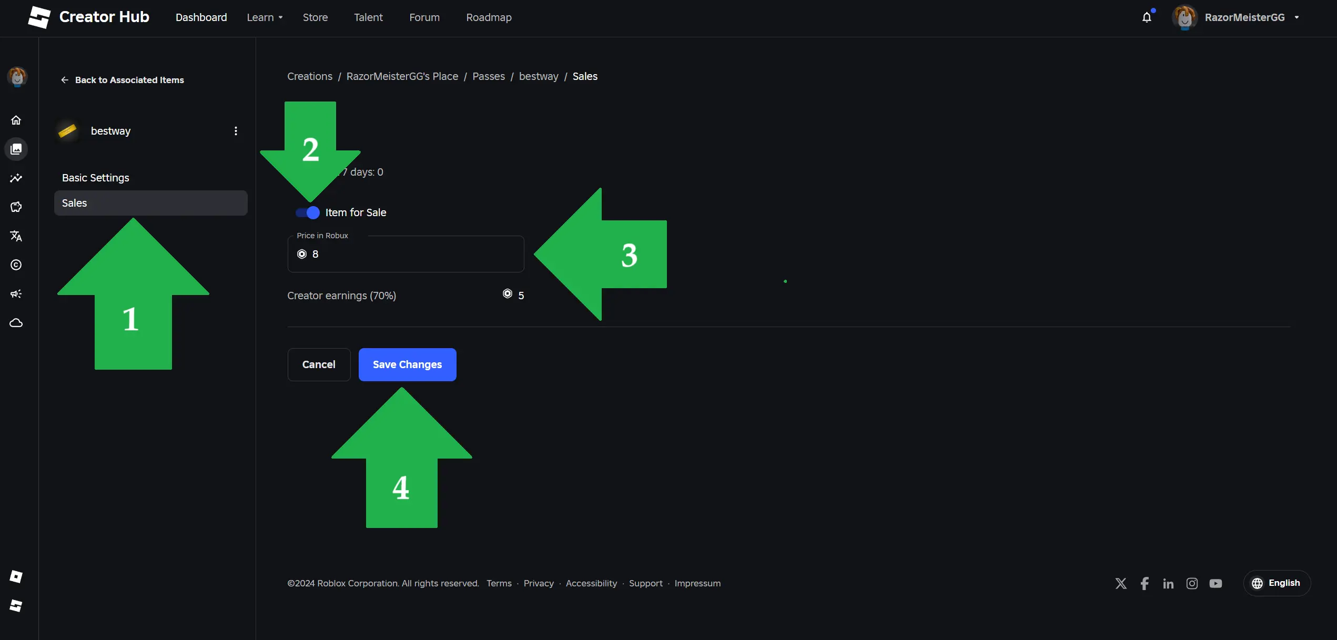
Task: Toggle the Item for Sale switch
Action: click(307, 212)
